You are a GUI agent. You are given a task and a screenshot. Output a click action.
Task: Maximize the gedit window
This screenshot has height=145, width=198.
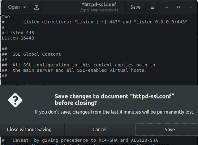179,7
